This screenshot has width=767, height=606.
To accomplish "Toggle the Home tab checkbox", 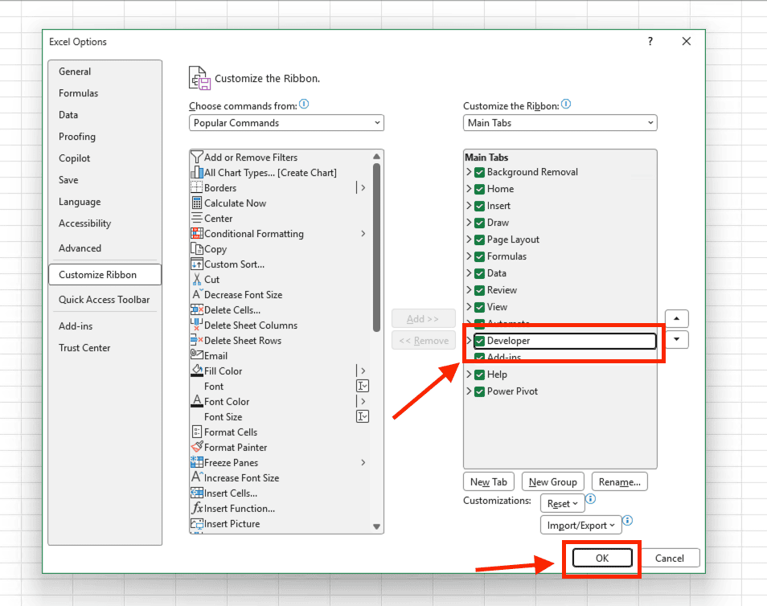I will pyautogui.click(x=480, y=190).
